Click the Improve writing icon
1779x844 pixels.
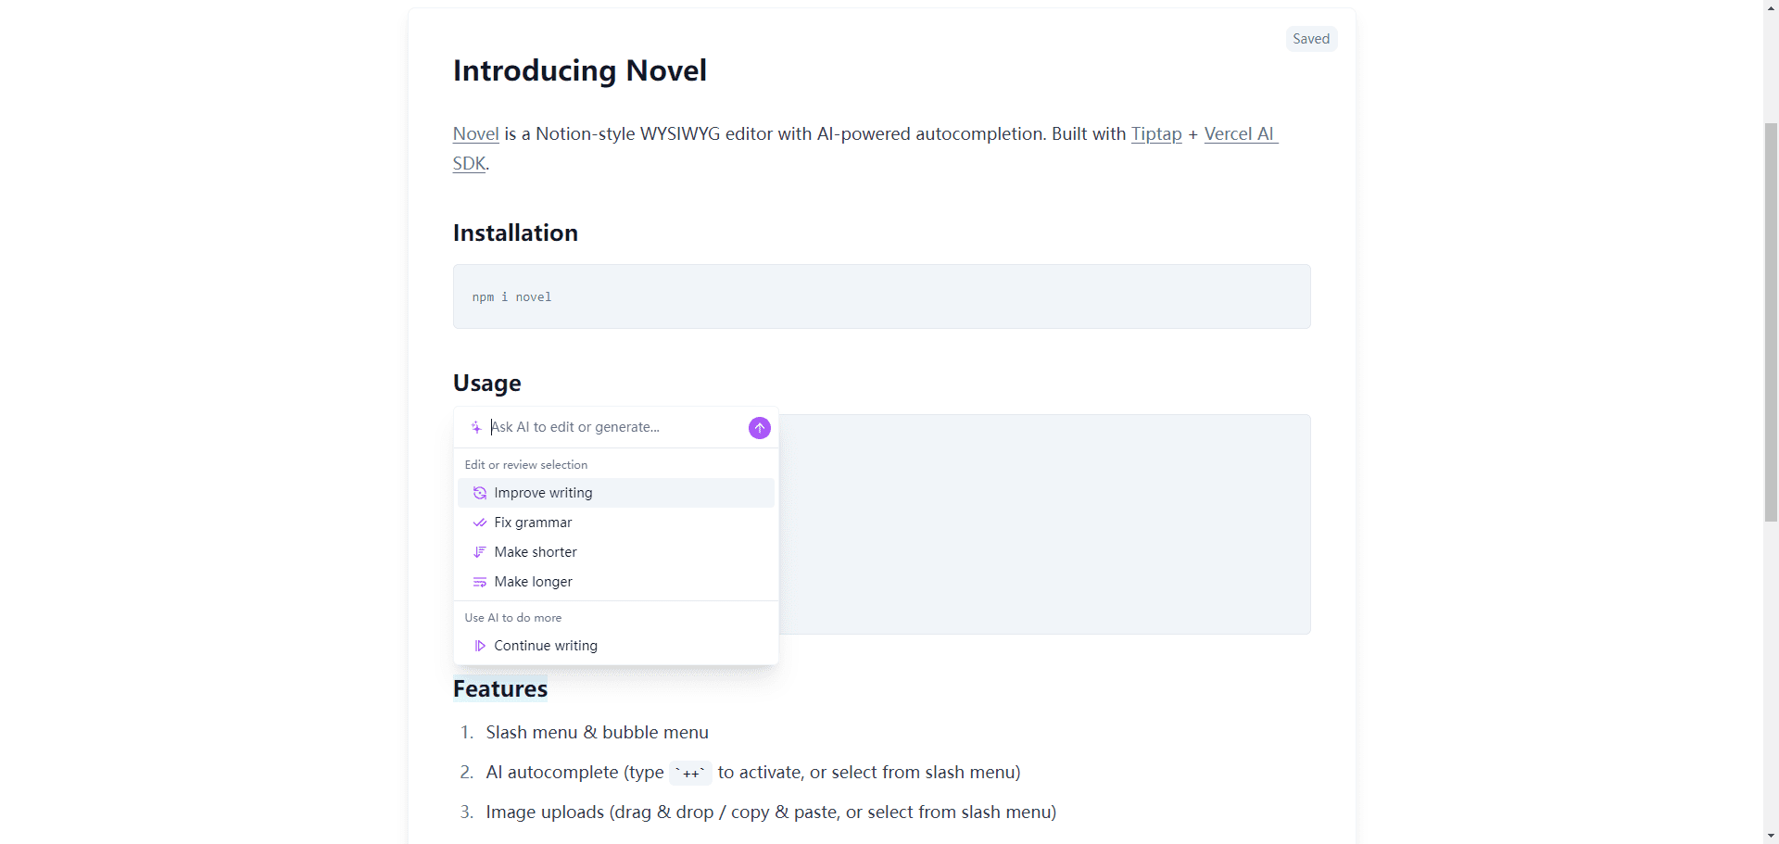pyautogui.click(x=480, y=493)
